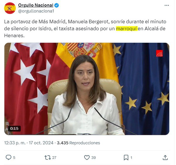Click the blue verified badge
The width and height of the screenshot is (176, 165).
click(x=57, y=5)
